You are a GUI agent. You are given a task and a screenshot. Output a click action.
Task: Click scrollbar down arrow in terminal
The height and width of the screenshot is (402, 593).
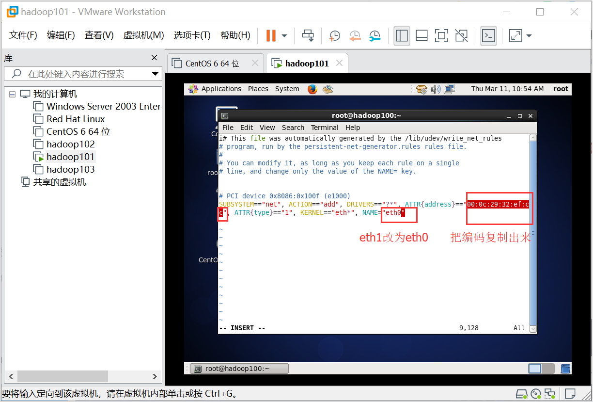(x=533, y=329)
